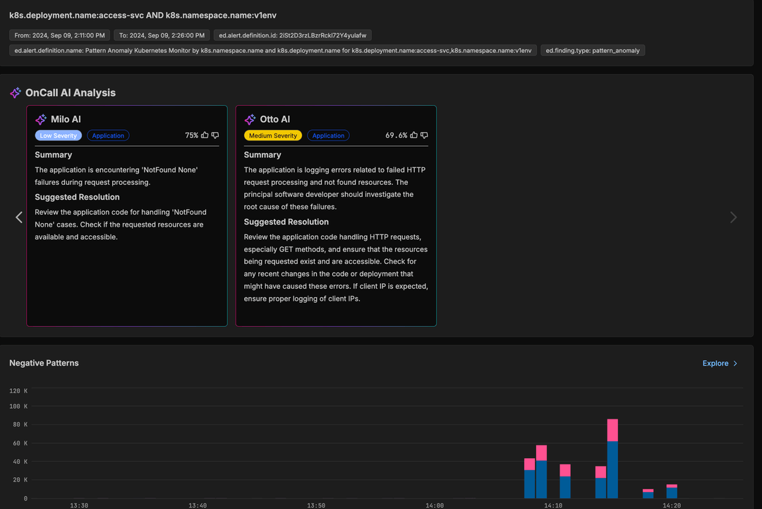This screenshot has height=509, width=762.
Task: Give a thumbs down to Milo AI's analysis
Action: click(x=214, y=135)
